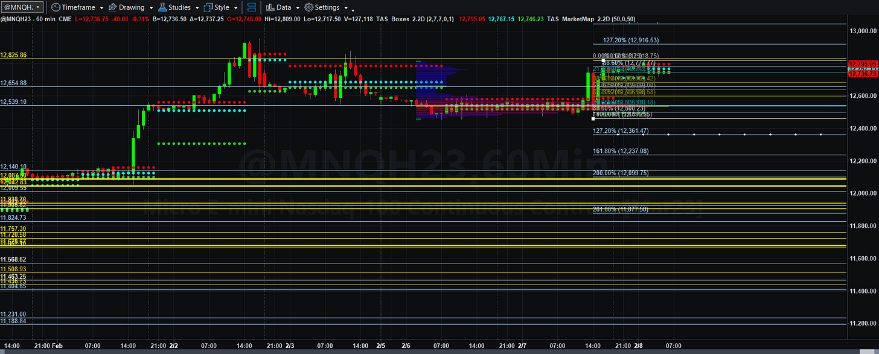This screenshot has height=354, width=879.
Task: Click the Studies flask icon
Action: coord(163,7)
